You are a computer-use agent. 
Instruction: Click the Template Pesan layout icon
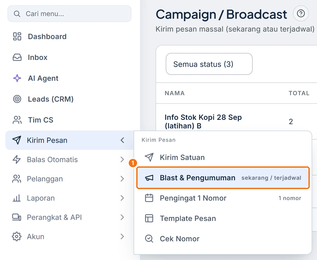[149, 218]
